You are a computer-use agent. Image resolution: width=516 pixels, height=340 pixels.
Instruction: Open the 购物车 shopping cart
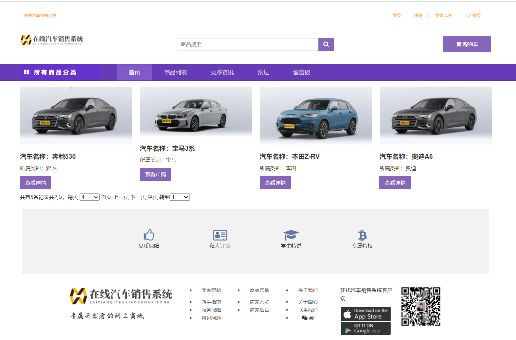coord(467,44)
